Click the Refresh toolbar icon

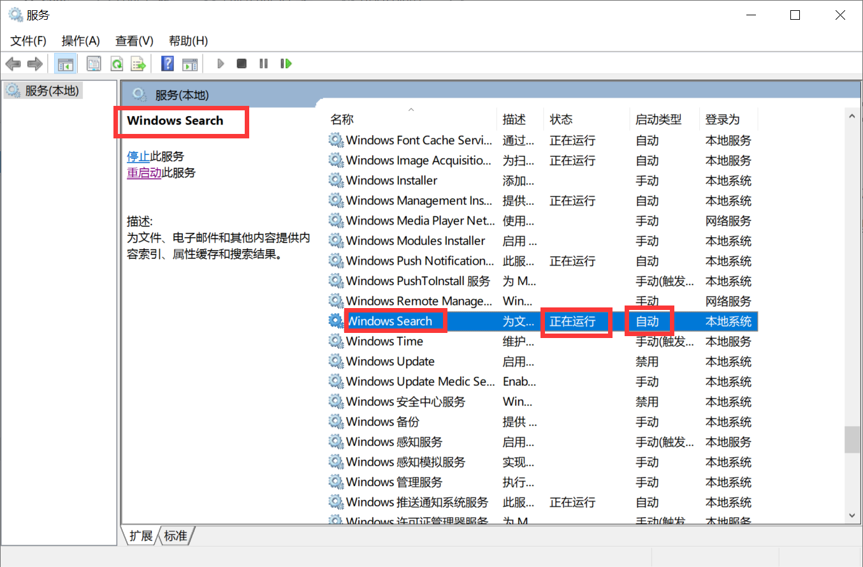tap(116, 64)
